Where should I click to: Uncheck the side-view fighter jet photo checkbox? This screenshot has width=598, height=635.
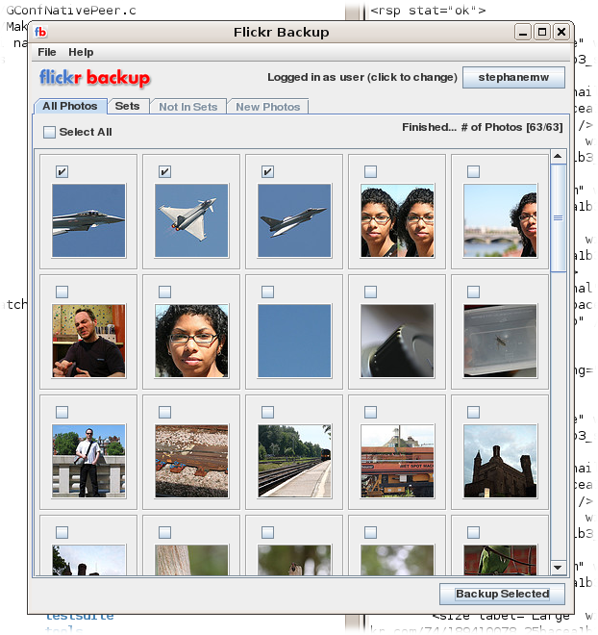[x=62, y=171]
